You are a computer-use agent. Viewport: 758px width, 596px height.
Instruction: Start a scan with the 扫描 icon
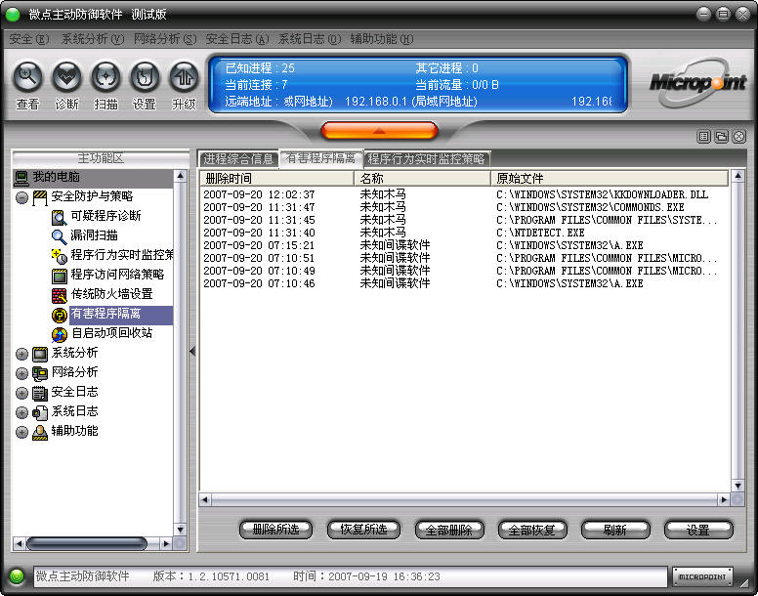pos(105,77)
